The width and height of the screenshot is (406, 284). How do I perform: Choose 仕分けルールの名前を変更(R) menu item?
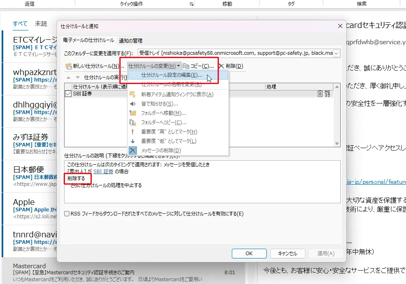[178, 84]
